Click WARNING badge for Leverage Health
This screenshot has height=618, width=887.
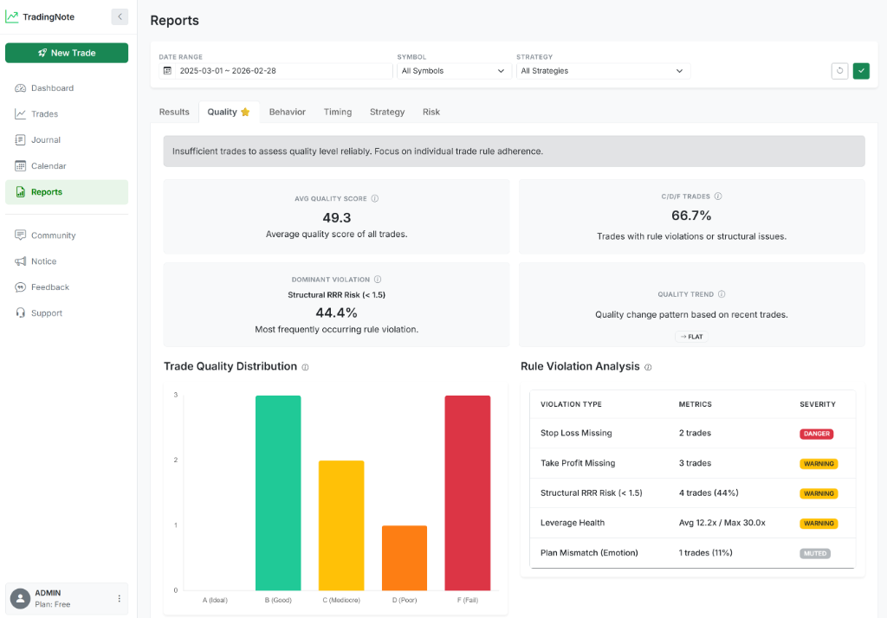[819, 524]
